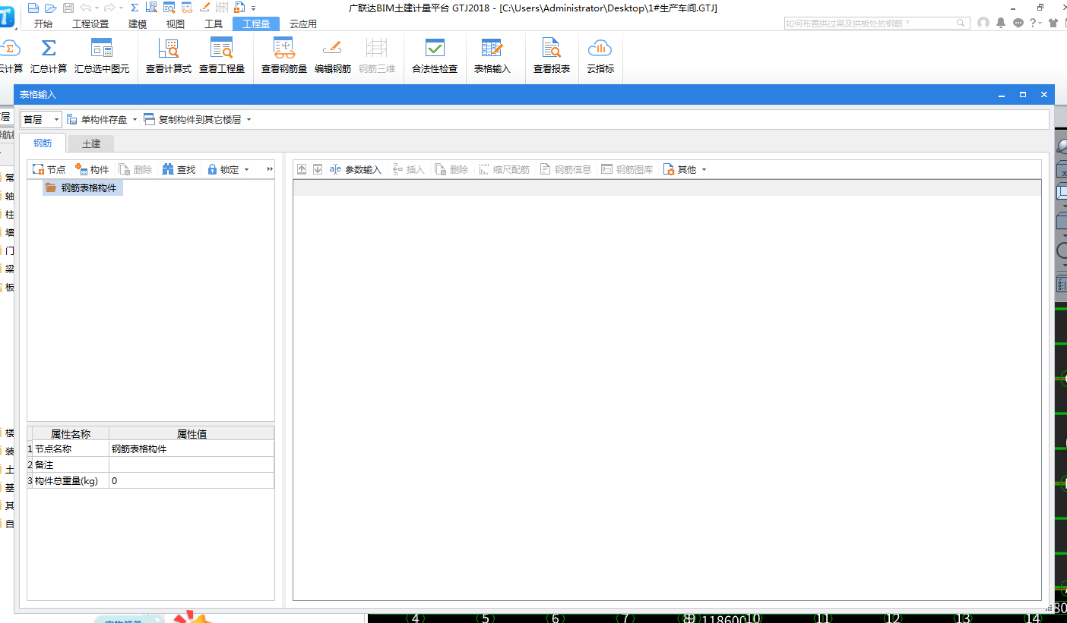Open the 云应用 ribbon tab

point(303,24)
